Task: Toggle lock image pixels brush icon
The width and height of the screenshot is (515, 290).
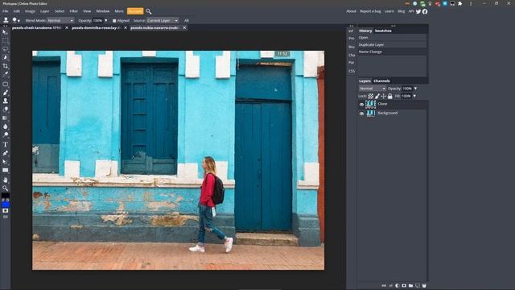Action: 377,96
